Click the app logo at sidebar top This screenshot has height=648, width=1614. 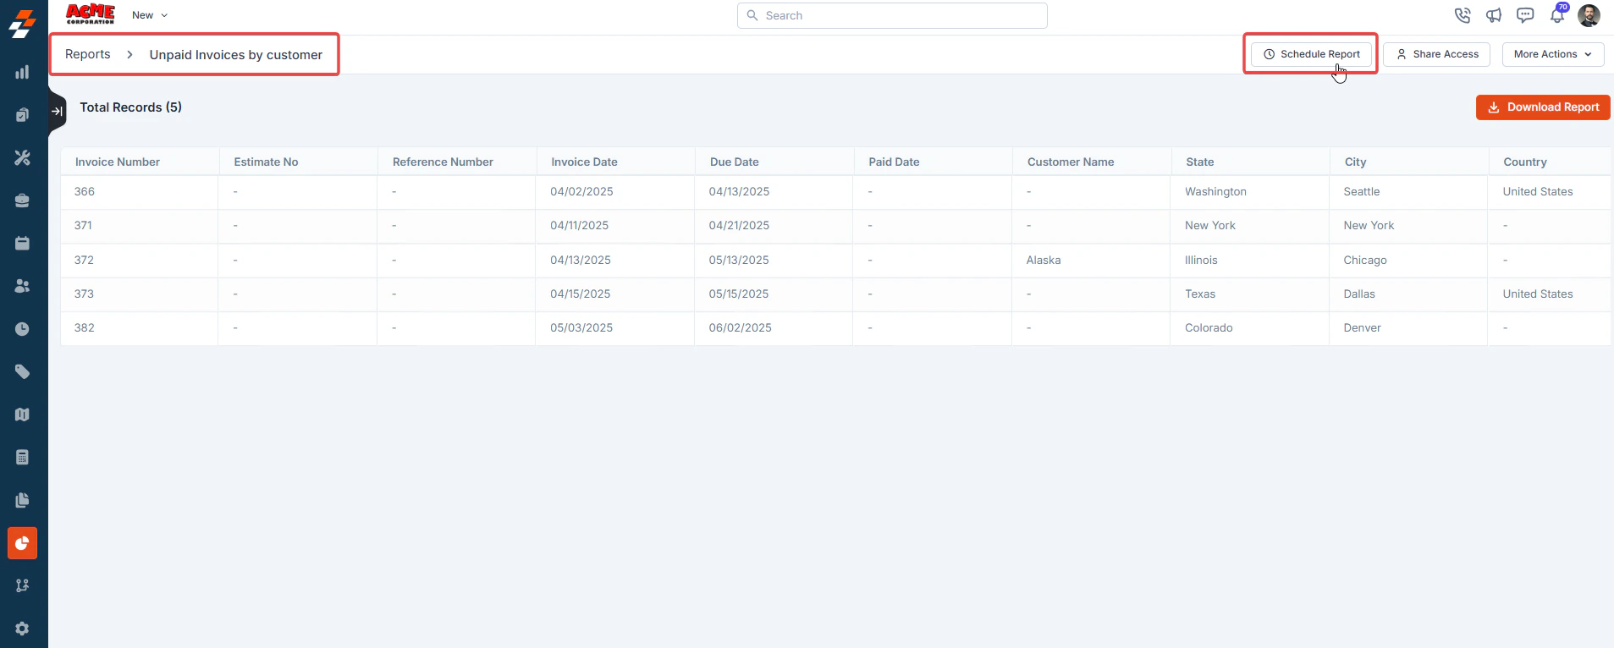[x=22, y=25]
